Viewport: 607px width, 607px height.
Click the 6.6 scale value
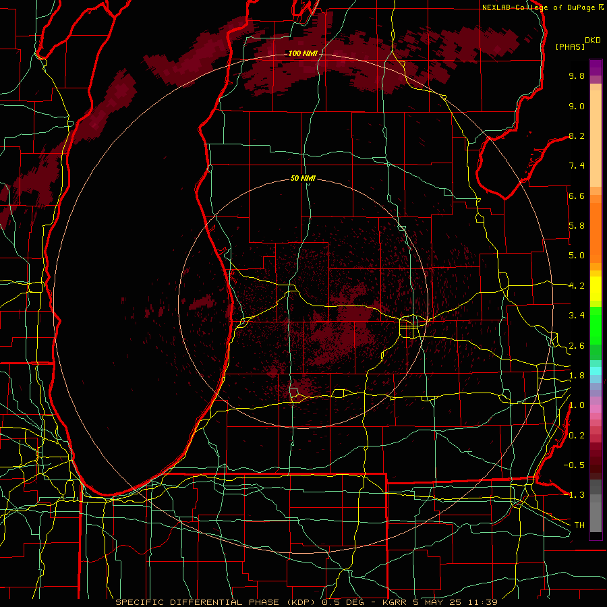pyautogui.click(x=577, y=196)
